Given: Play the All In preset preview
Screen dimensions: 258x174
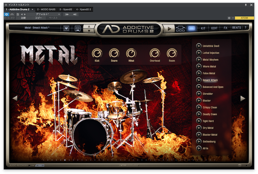Looking at the screenshot, I should [x=199, y=148].
